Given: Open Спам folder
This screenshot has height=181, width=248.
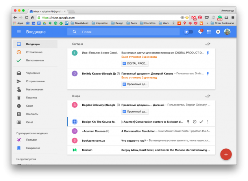Looking at the screenshot, I should click(x=35, y=106).
